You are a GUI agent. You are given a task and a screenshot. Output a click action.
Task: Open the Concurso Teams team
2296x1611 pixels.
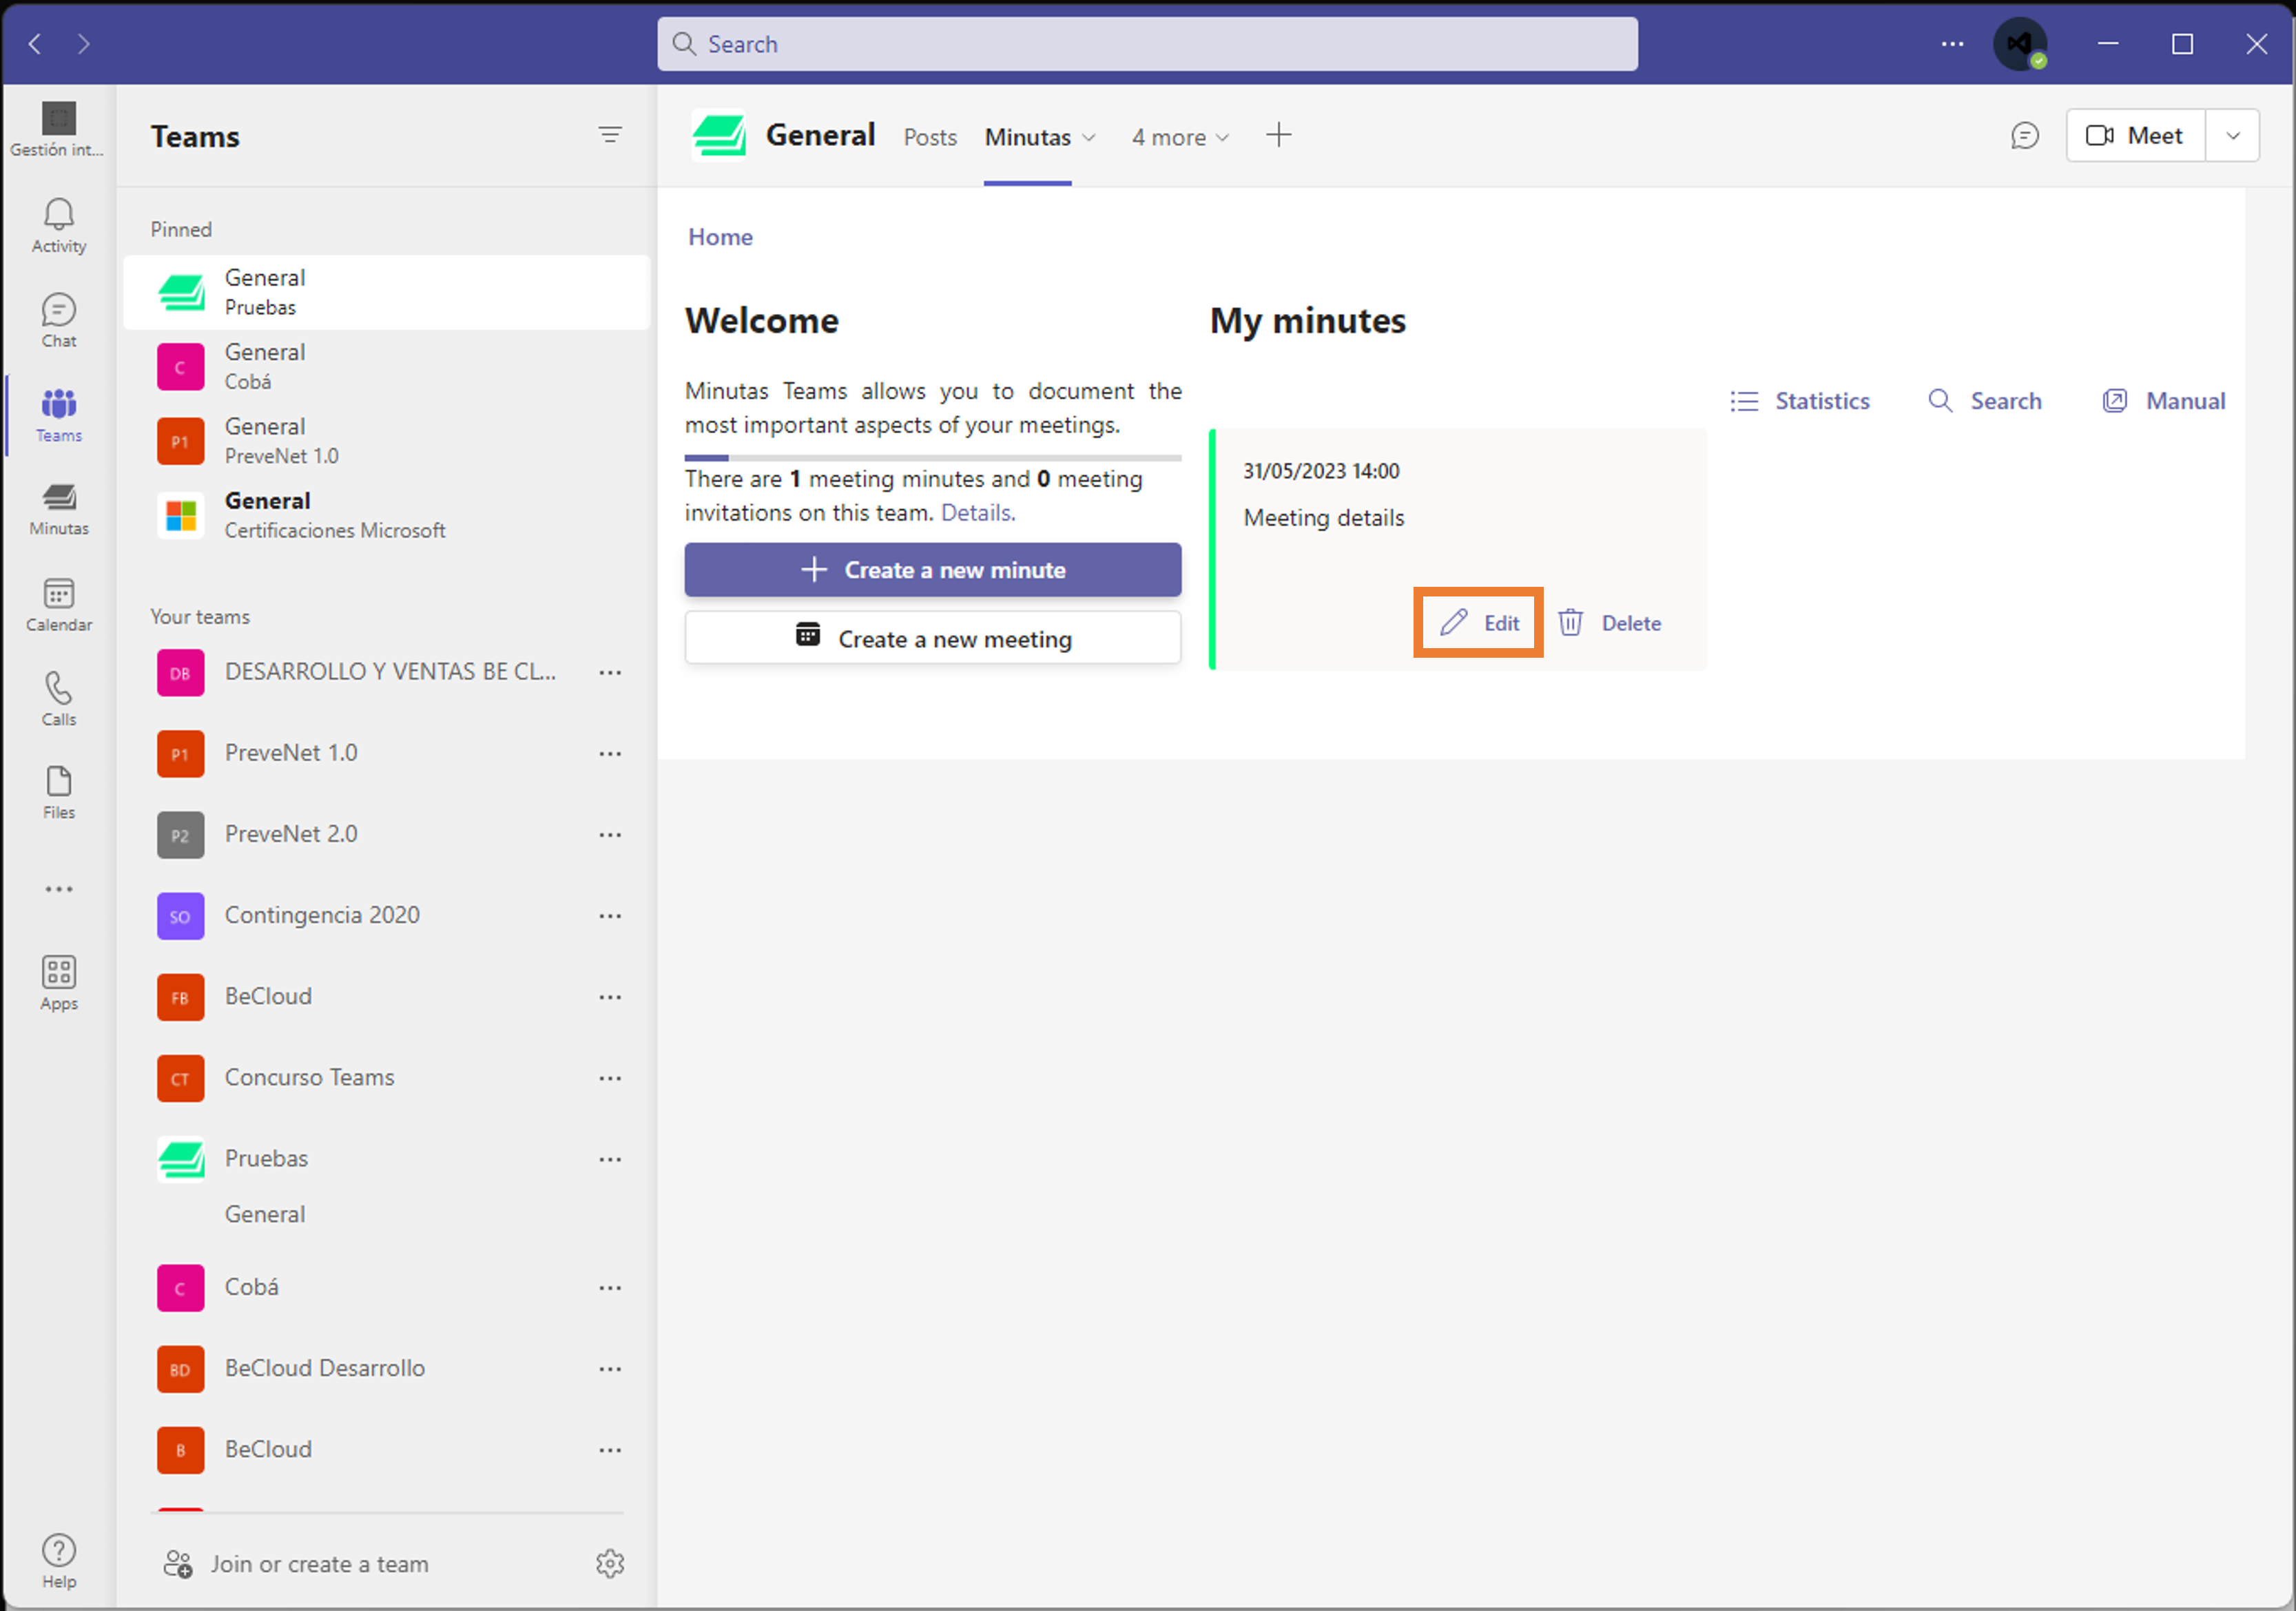(387, 1078)
